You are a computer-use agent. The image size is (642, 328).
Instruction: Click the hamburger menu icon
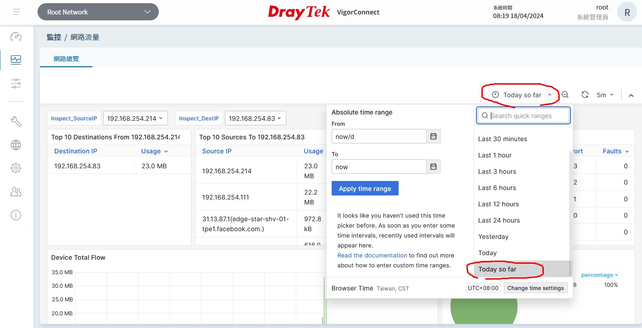click(17, 12)
